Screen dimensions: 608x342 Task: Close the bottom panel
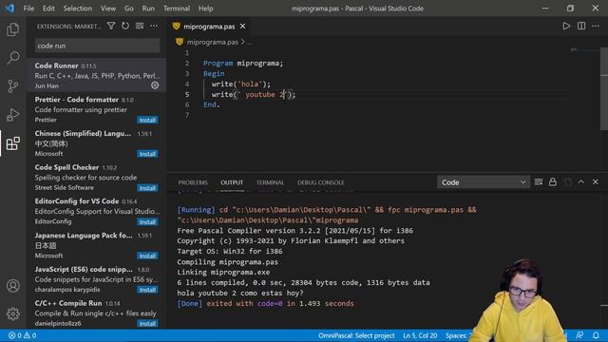point(596,181)
